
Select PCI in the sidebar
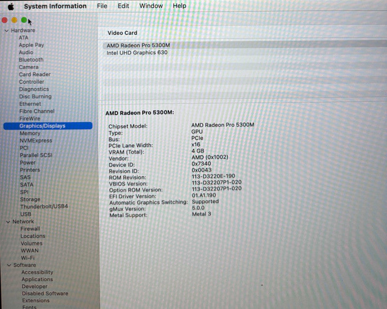tap(24, 148)
